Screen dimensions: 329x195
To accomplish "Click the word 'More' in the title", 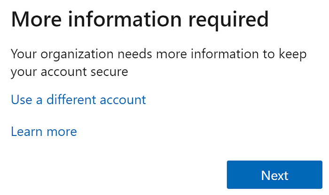I will (36, 20).
